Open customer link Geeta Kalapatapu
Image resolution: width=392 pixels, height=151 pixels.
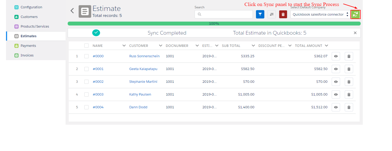tap(143, 69)
